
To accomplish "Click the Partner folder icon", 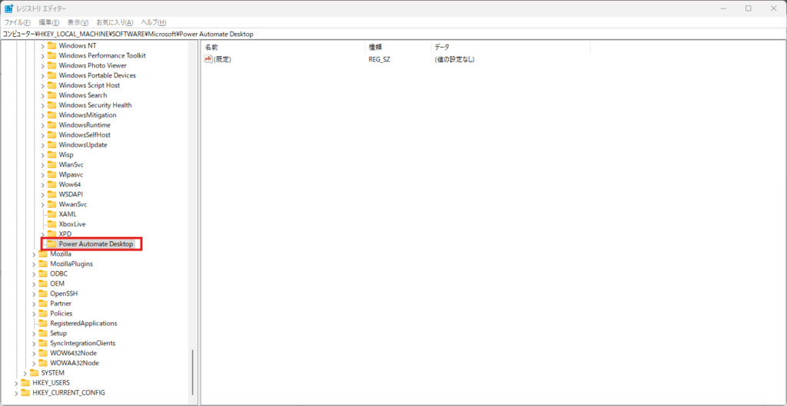I will [43, 303].
